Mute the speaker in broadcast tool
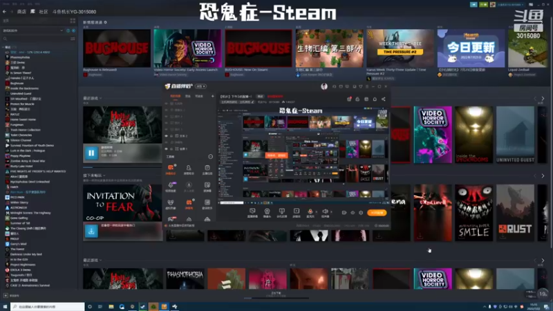The width and height of the screenshot is (553, 311). point(325,213)
